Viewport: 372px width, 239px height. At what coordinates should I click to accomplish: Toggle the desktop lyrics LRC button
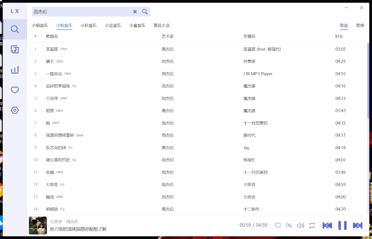pyautogui.click(x=289, y=225)
